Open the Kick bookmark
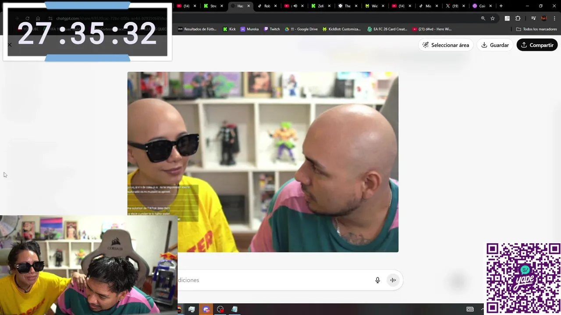 click(229, 29)
